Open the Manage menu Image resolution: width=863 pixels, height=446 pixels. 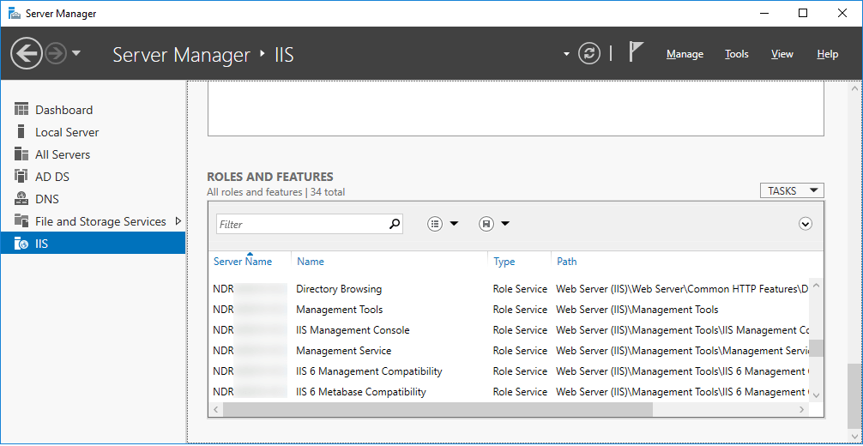(685, 54)
